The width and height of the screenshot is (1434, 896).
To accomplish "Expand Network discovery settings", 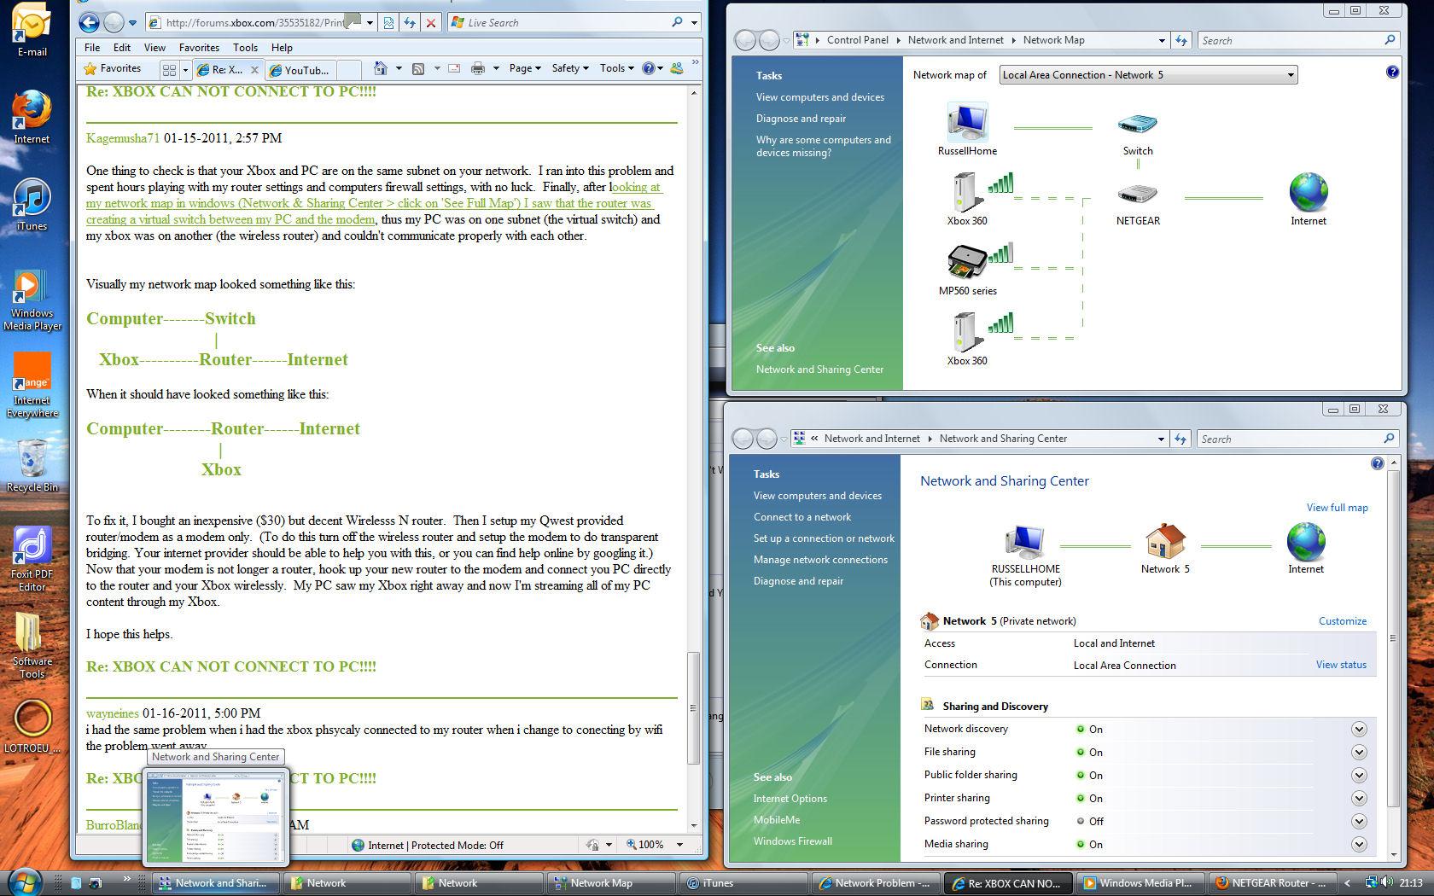I will 1359,729.
